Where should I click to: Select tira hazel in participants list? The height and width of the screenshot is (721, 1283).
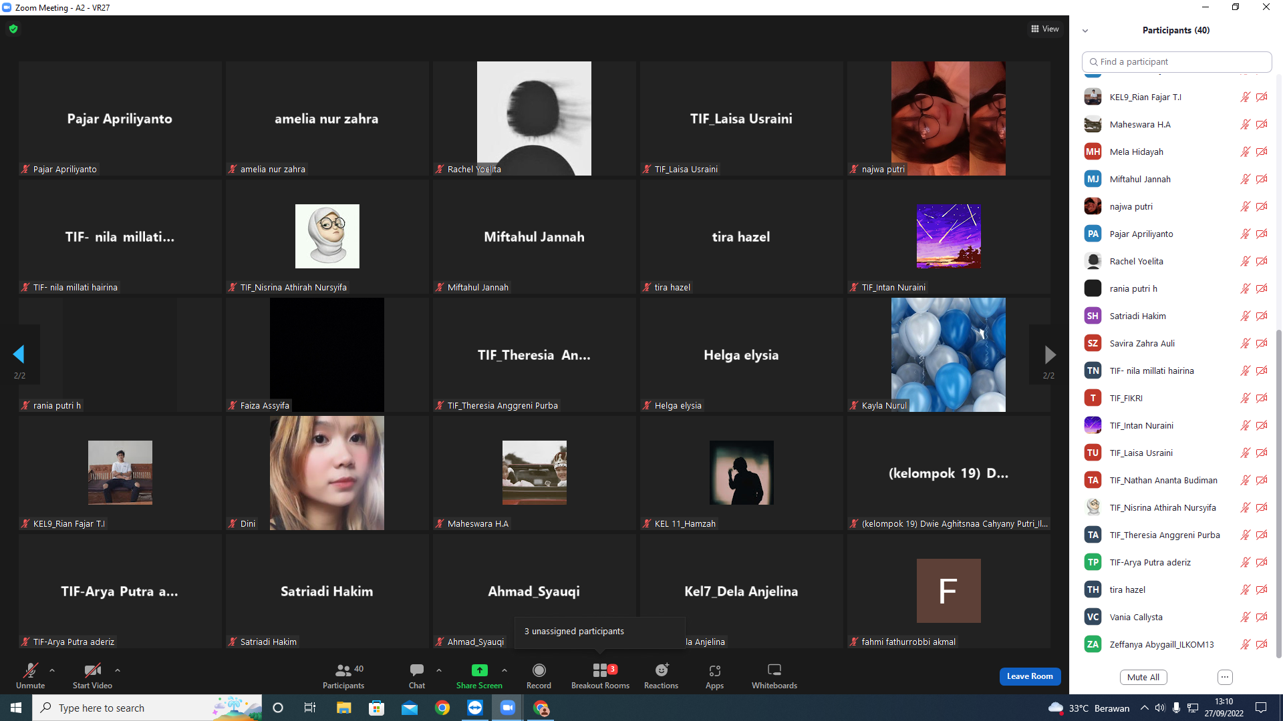pyautogui.click(x=1175, y=589)
